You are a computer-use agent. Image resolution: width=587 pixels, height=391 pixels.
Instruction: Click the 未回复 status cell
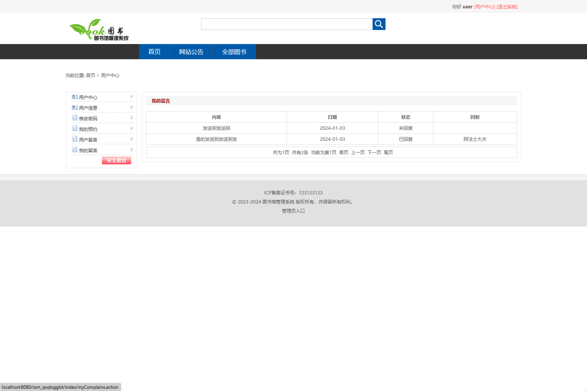(x=406, y=128)
